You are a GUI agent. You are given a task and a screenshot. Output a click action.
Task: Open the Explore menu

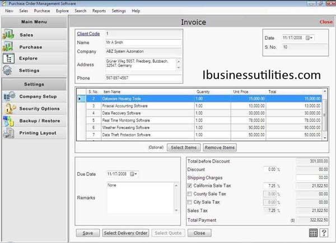(62, 11)
